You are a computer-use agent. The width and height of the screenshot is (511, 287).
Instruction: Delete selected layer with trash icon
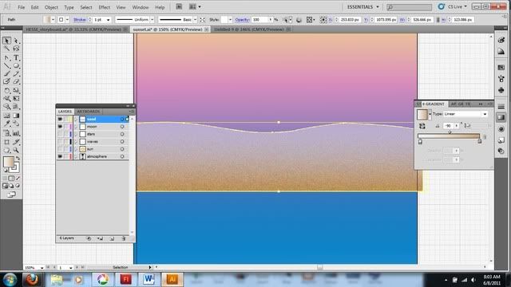(124, 238)
